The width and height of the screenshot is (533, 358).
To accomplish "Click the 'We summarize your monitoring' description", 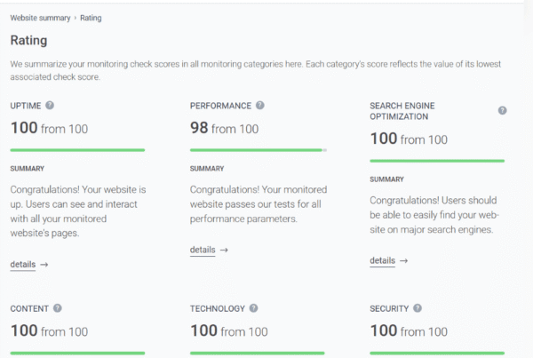I will (256, 70).
